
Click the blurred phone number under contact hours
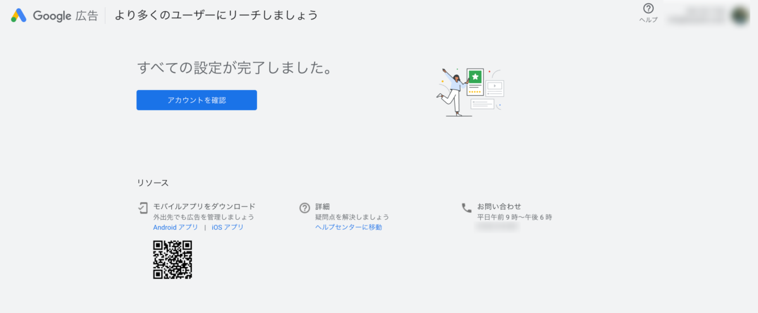[x=498, y=227]
